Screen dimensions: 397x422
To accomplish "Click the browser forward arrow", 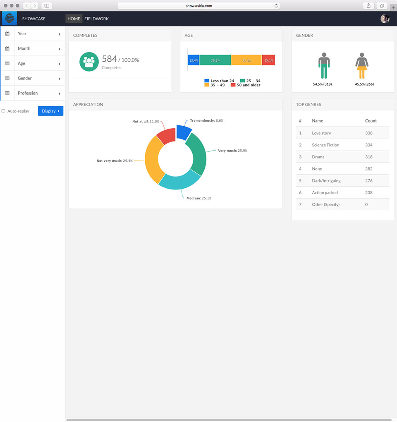I will coord(34,6).
